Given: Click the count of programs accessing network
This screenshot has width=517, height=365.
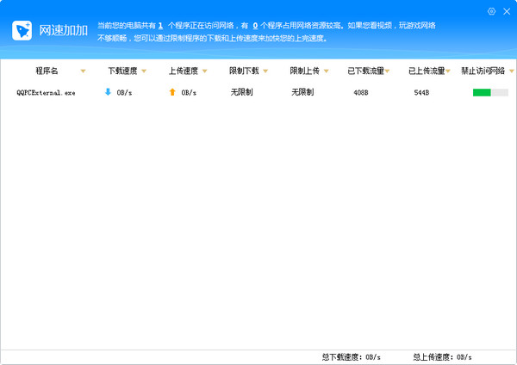Looking at the screenshot, I should [x=160, y=27].
